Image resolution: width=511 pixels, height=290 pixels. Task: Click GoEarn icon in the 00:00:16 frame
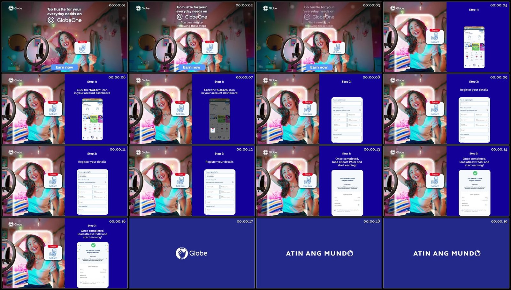(53, 253)
